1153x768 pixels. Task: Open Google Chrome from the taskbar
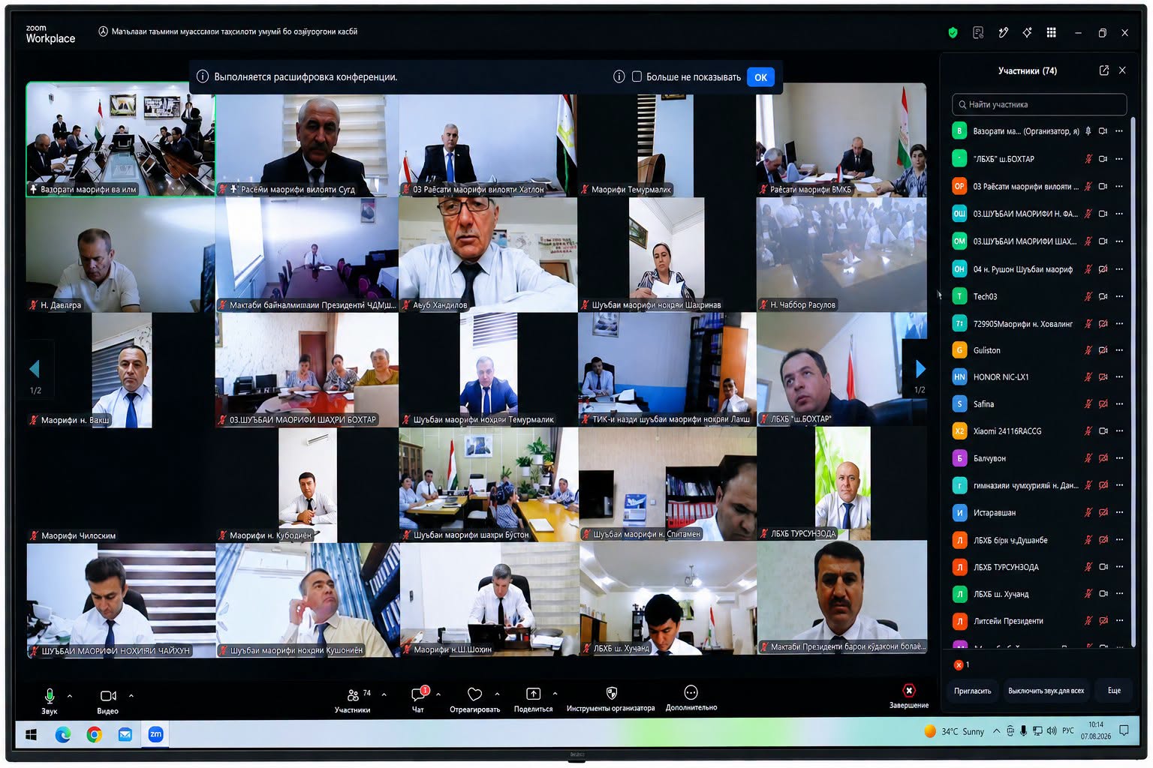point(95,735)
